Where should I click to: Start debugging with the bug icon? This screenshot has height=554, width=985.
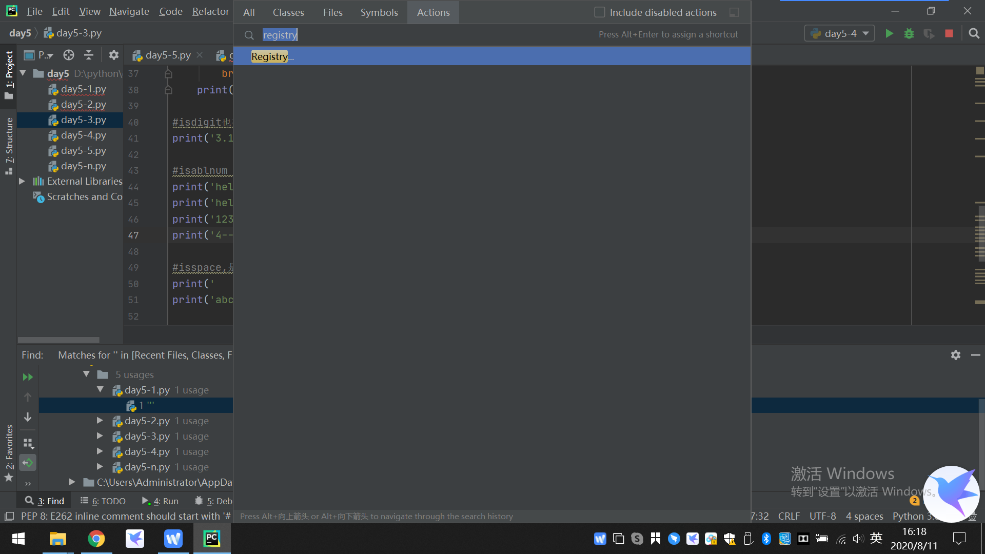click(909, 33)
